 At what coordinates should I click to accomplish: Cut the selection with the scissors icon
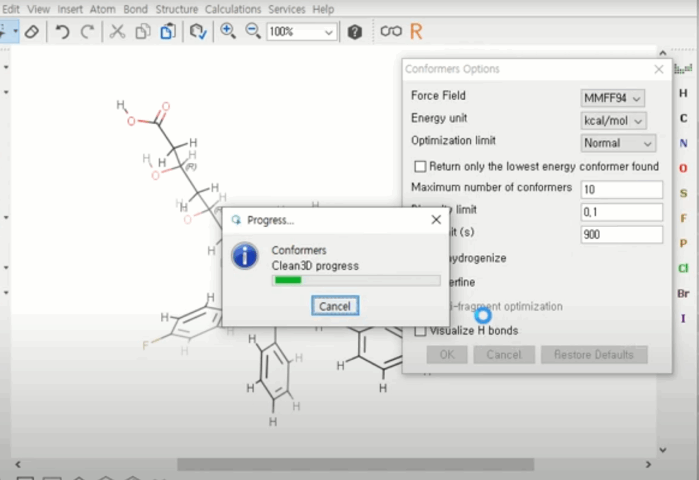(x=117, y=31)
